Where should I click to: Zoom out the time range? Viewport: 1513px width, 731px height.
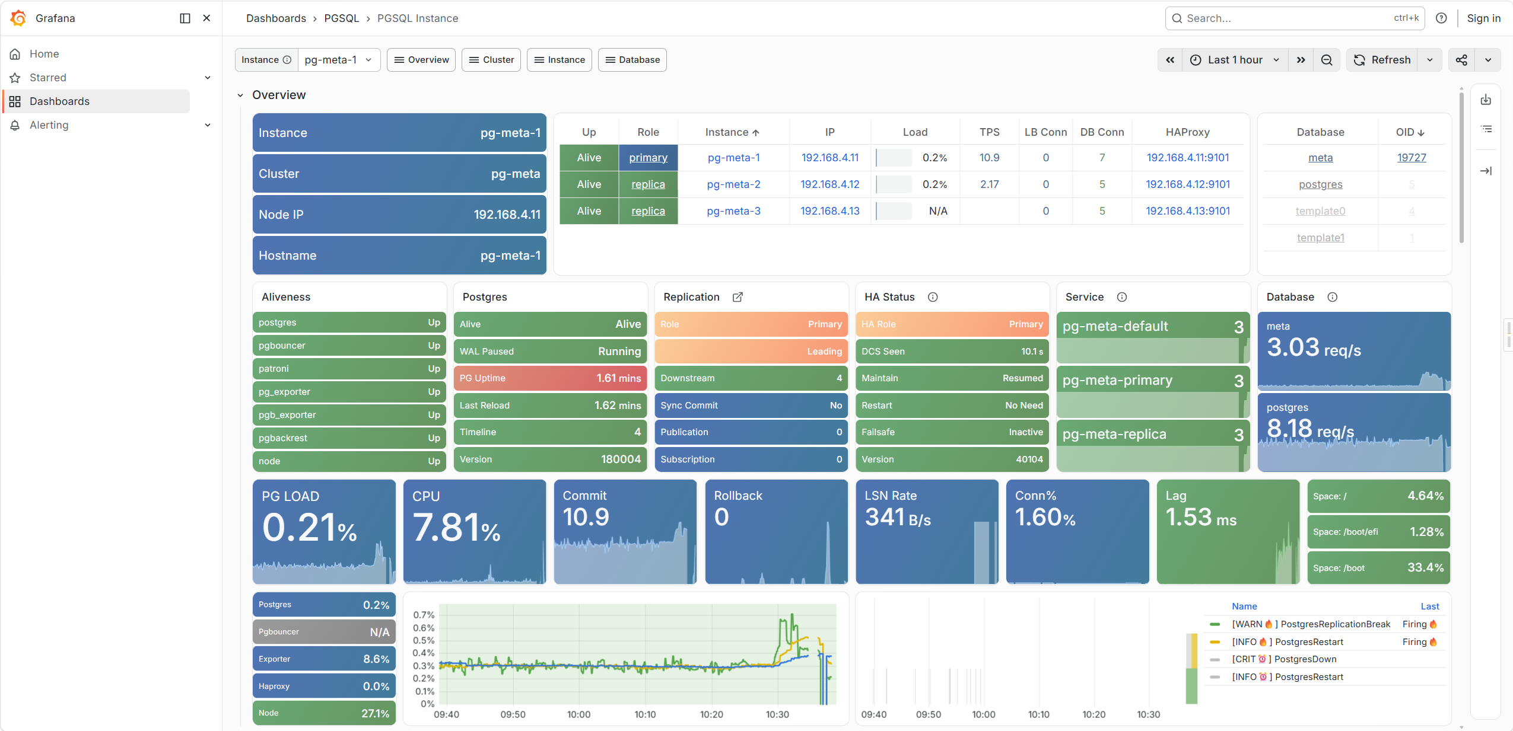1327,60
